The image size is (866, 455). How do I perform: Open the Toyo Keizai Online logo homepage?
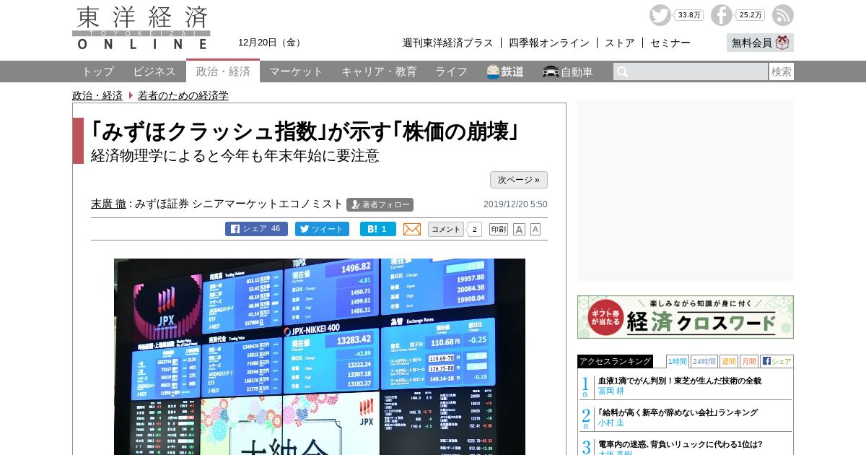coord(141,28)
